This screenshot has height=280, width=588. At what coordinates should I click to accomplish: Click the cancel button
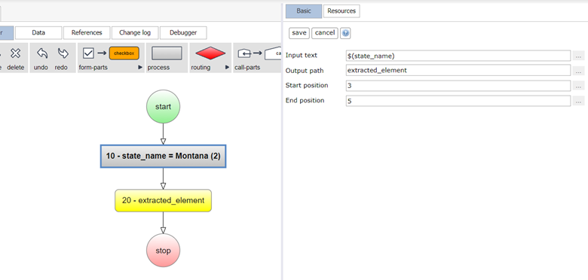click(x=325, y=33)
